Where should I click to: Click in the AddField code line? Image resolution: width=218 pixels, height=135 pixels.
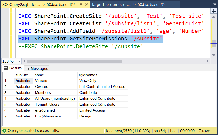click(x=111, y=31)
